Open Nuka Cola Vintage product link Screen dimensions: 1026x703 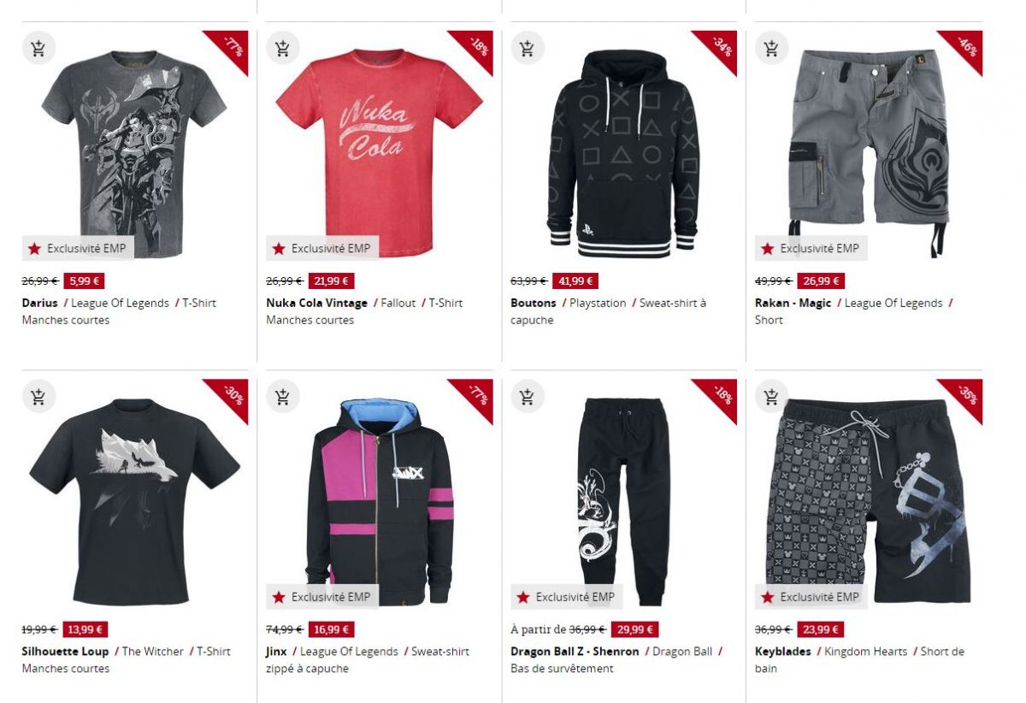(x=316, y=303)
